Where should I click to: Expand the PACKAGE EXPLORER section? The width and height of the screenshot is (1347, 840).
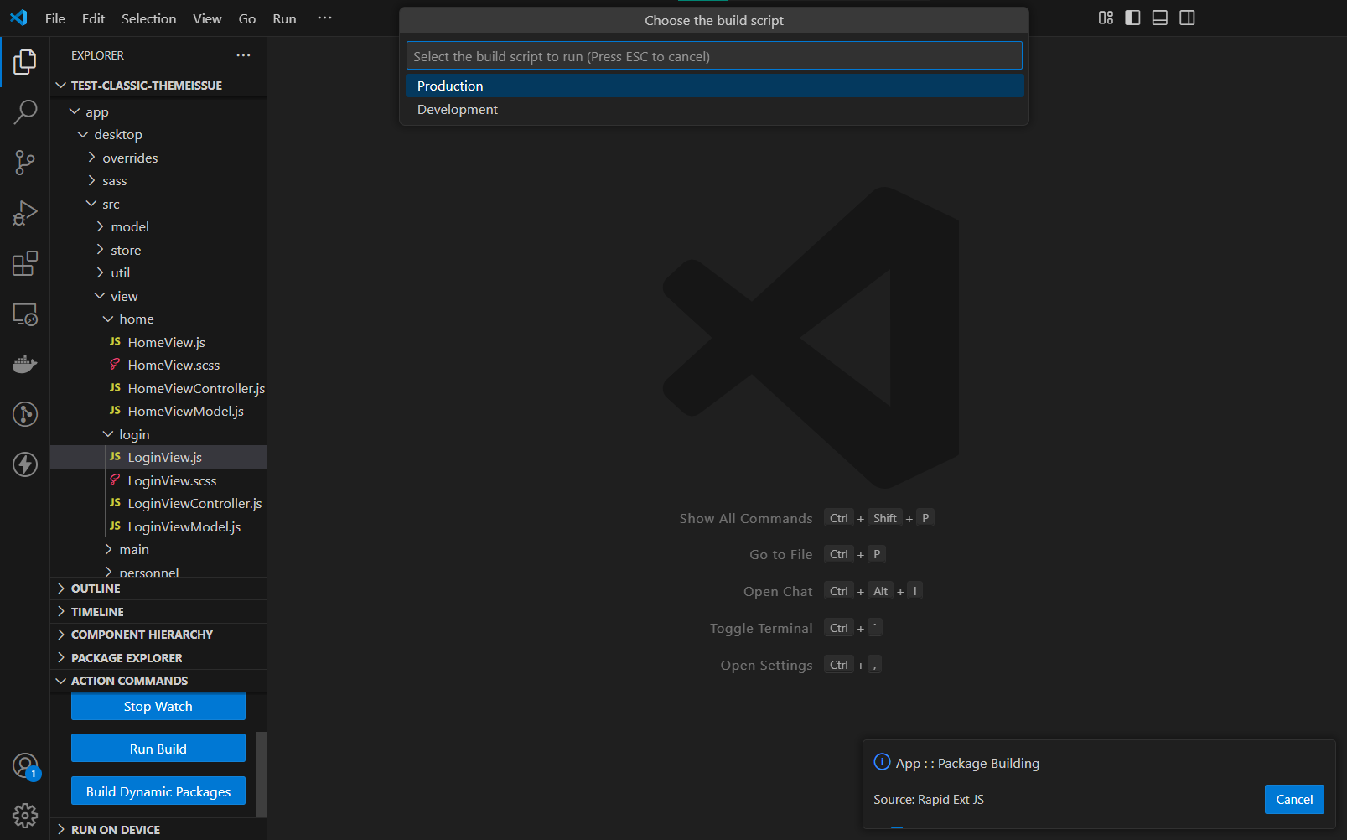tap(127, 657)
